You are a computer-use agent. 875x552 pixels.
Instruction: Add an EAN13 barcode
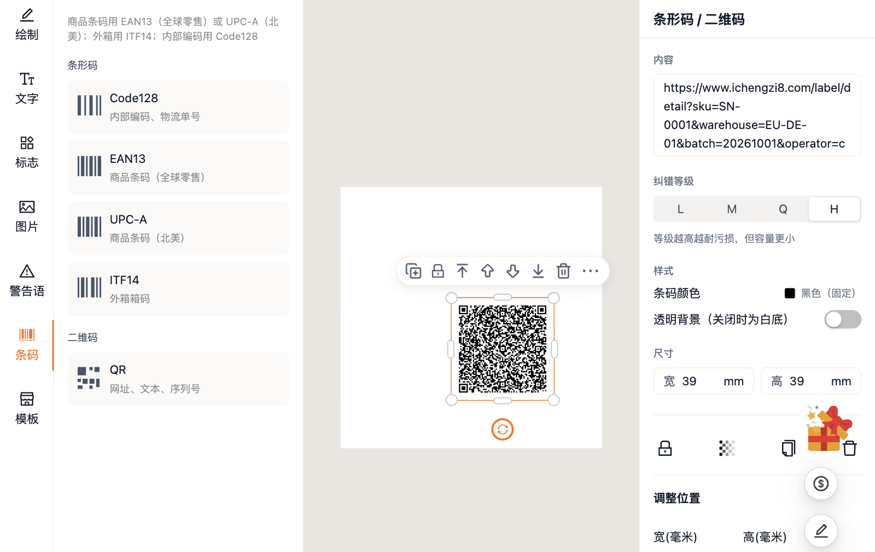178,168
